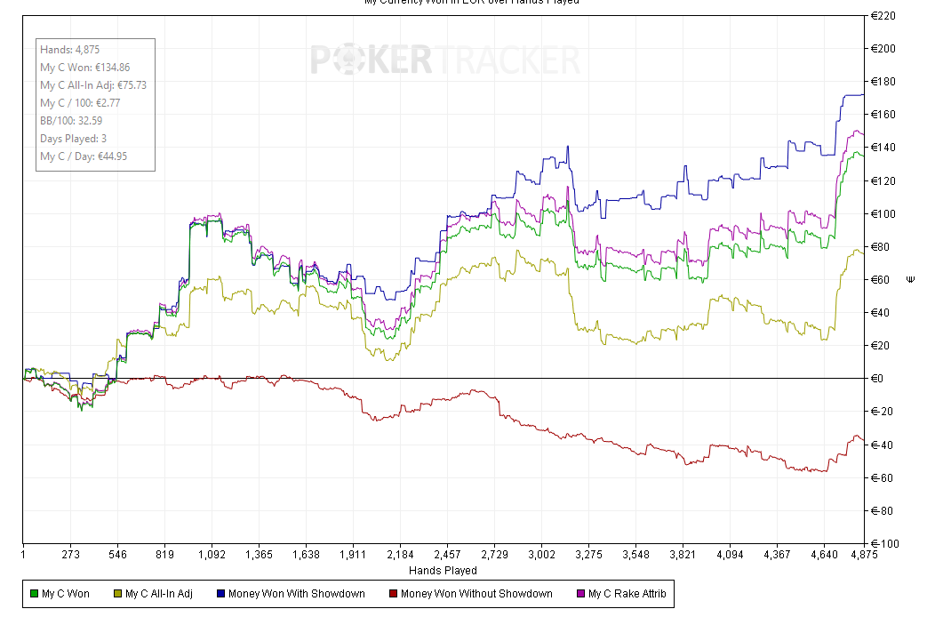The image size is (927, 617).
Task: Click the 'Days Played: 3' stat line
Action: (73, 139)
